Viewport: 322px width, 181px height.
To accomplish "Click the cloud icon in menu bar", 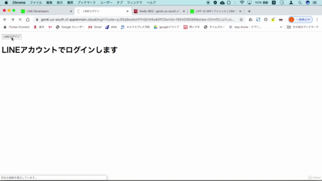I will (x=222, y=3).
